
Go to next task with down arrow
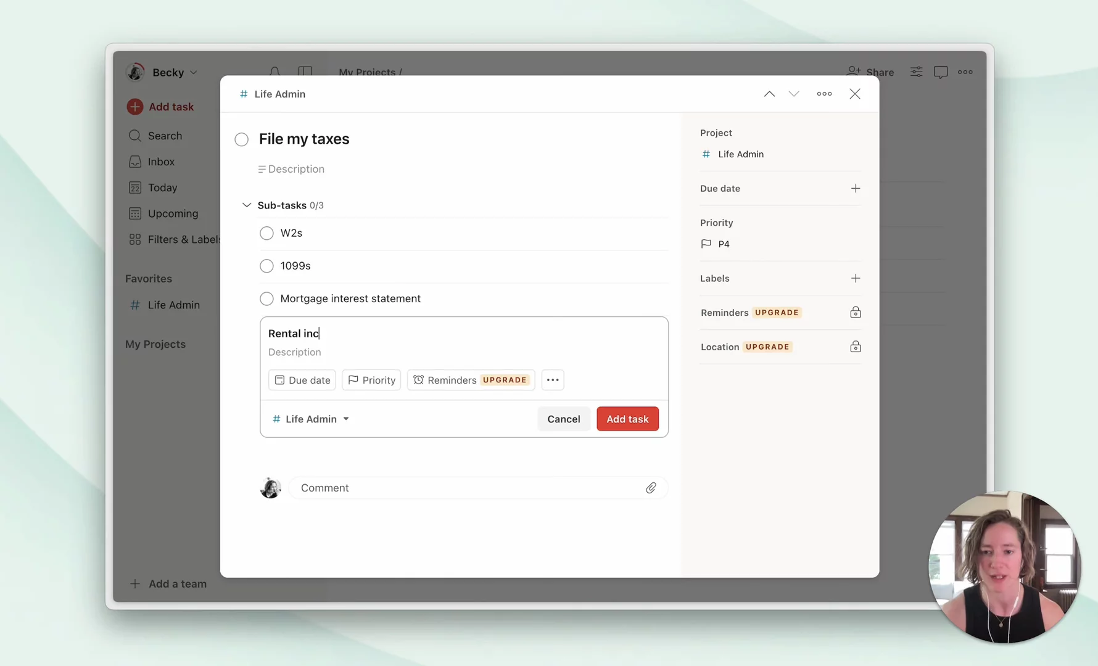794,94
